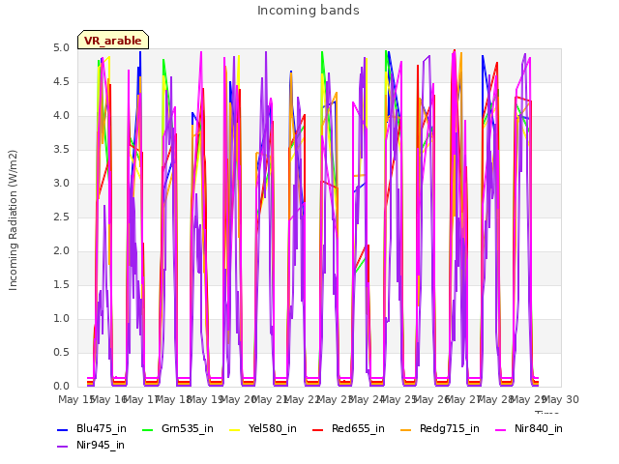Click the May 30 x-axis date label
This screenshot has width=619, height=464.
(x=561, y=400)
